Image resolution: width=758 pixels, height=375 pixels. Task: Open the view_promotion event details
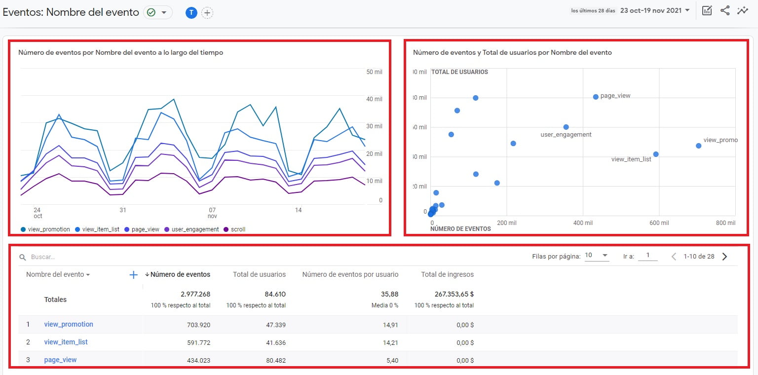pyautogui.click(x=69, y=324)
